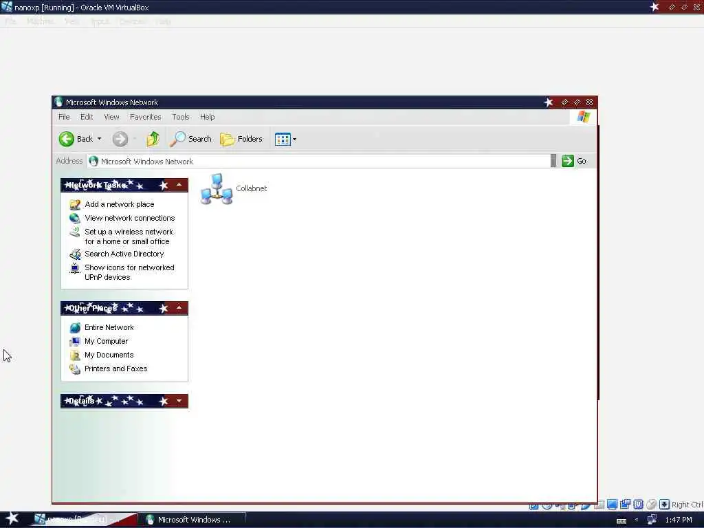Click the VirtualBox mouse integration icon
704x528 pixels.
click(x=652, y=504)
